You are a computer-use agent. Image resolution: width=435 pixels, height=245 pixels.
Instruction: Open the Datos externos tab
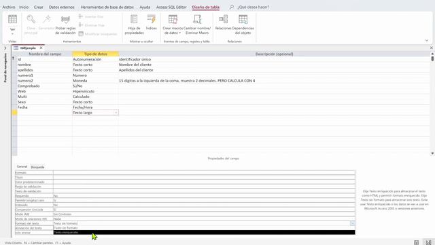(x=62, y=7)
